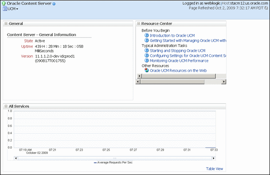Click the green up-arrow status icon
This screenshot has height=175, width=270.
tap(4, 4)
